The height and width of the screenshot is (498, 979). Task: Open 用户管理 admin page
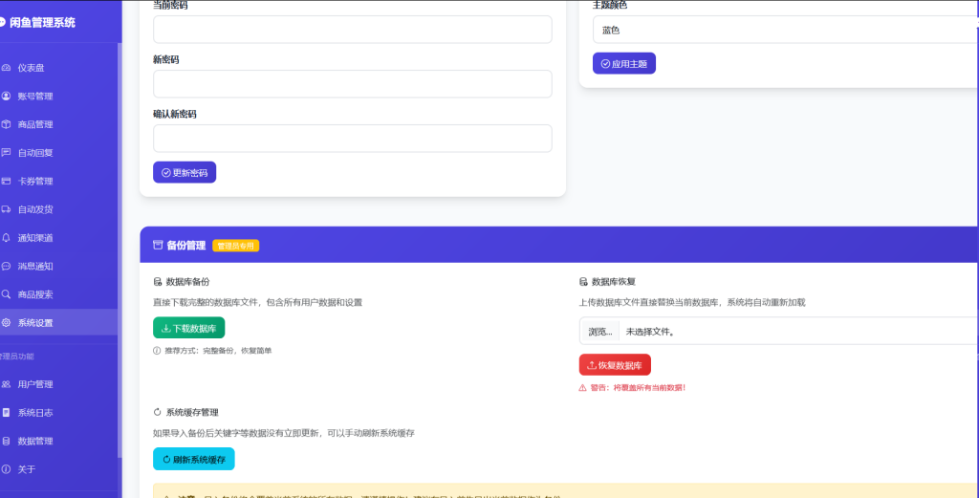pyautogui.click(x=58, y=384)
